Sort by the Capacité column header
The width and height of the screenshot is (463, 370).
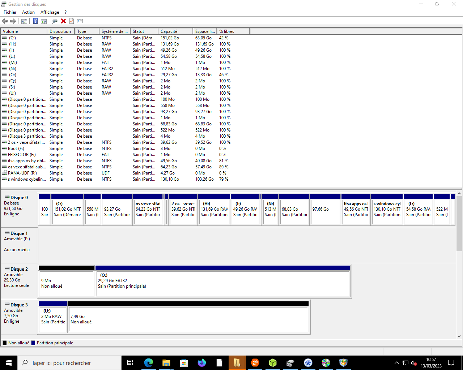[x=175, y=31]
